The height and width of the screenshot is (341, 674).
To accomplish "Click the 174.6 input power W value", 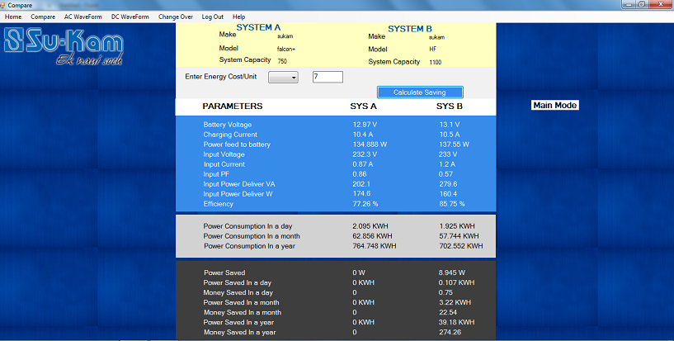I will click(x=361, y=194).
